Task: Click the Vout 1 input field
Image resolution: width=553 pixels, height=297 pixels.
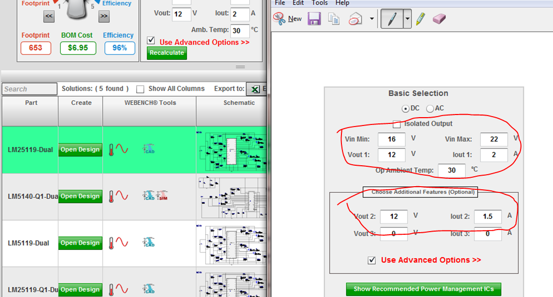Action: point(392,155)
